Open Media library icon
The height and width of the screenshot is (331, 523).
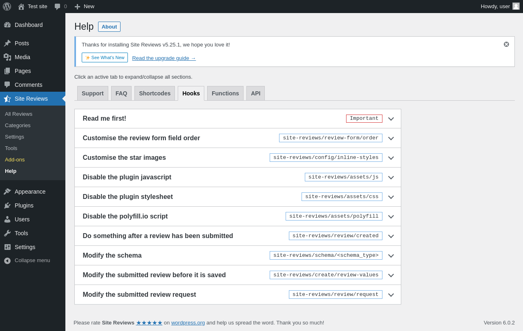(7, 57)
